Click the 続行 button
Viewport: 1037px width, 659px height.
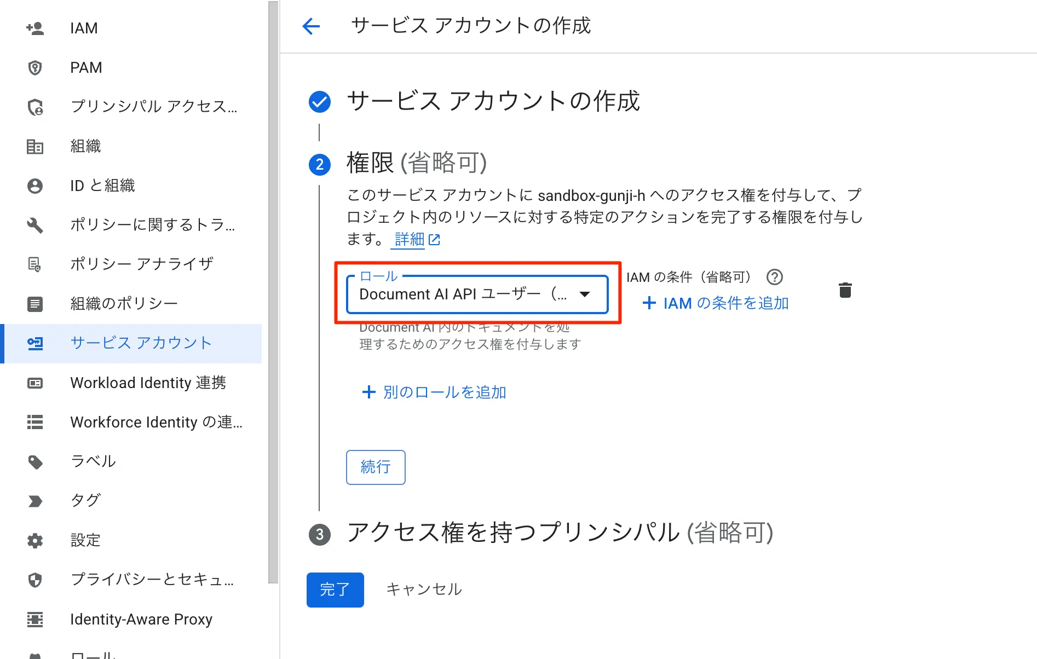click(376, 467)
